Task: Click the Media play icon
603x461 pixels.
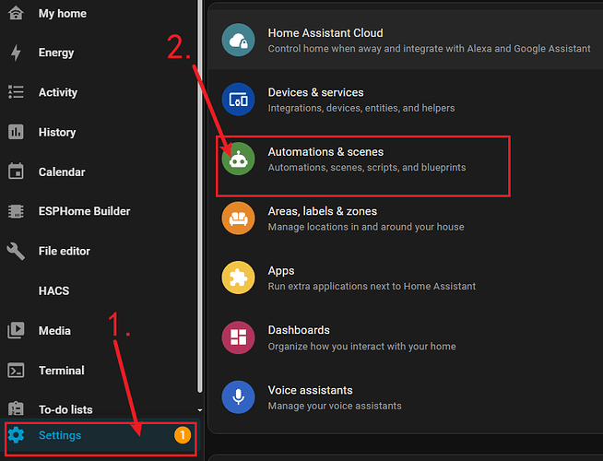Action: [x=16, y=330]
